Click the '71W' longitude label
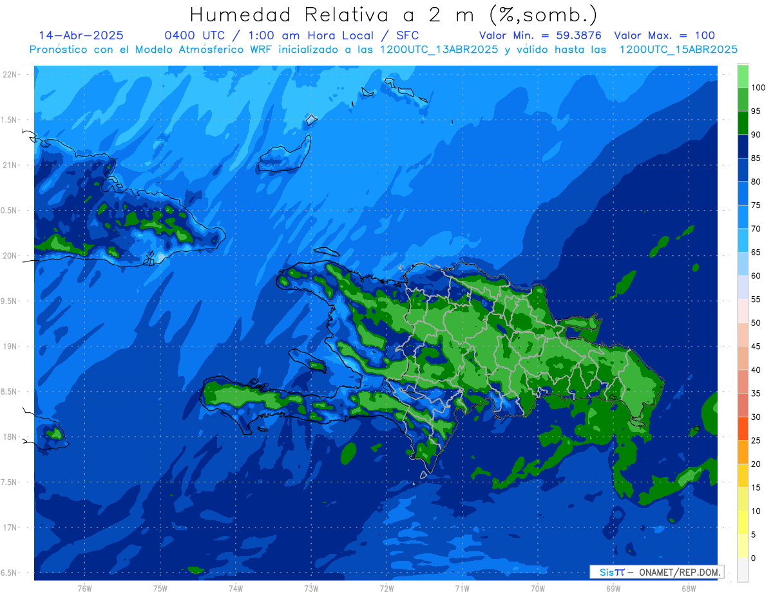The image size is (773, 597). pyautogui.click(x=462, y=589)
